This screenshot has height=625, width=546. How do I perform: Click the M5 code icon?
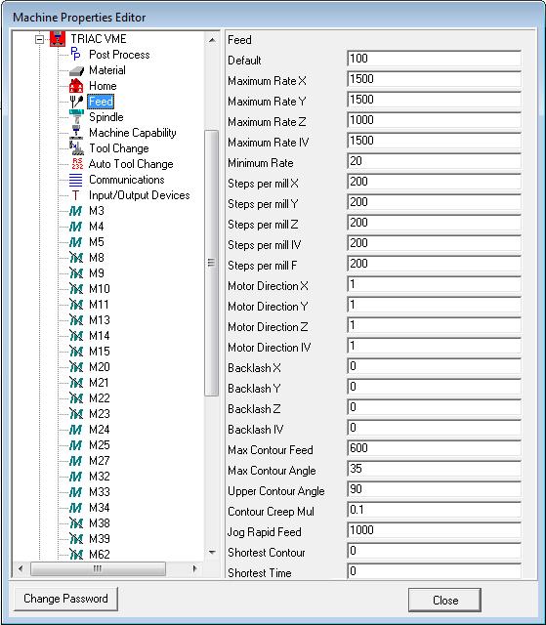[76, 242]
